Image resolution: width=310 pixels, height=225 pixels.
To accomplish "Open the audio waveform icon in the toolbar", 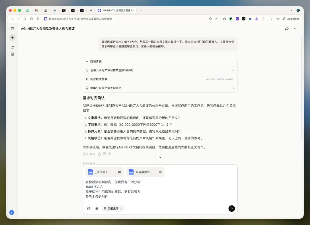I will click(278, 19).
